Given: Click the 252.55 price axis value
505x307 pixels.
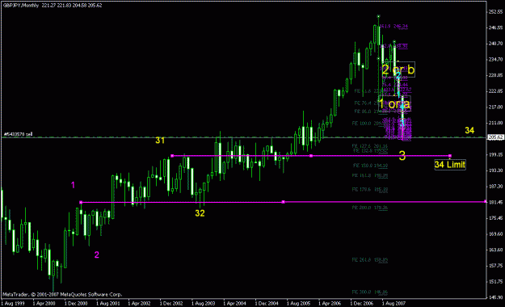Looking at the screenshot, I should [x=496, y=12].
